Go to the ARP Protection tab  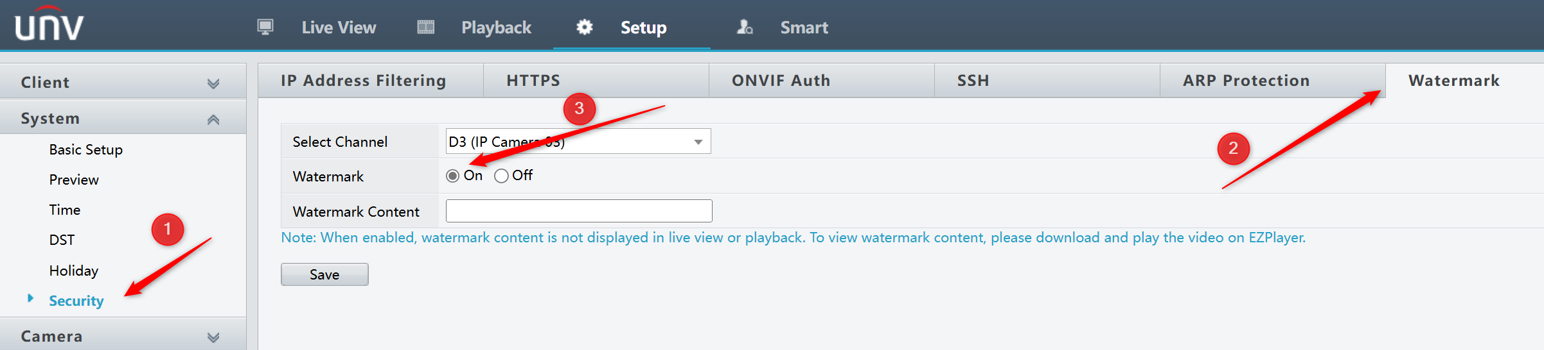coord(1272,81)
